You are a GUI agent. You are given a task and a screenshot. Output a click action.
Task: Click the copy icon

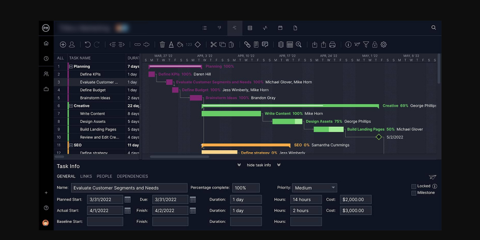pyautogui.click(x=223, y=45)
